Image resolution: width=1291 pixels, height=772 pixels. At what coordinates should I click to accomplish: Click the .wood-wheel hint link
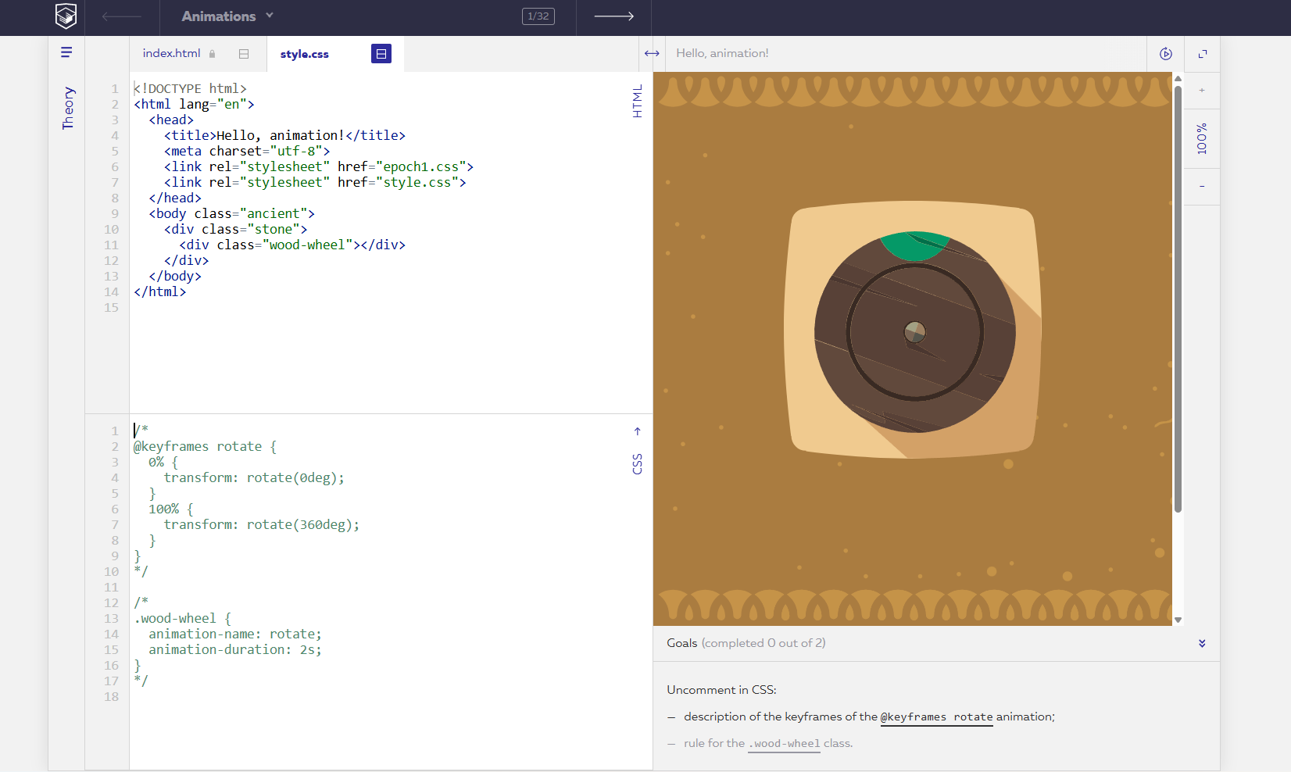pos(784,744)
